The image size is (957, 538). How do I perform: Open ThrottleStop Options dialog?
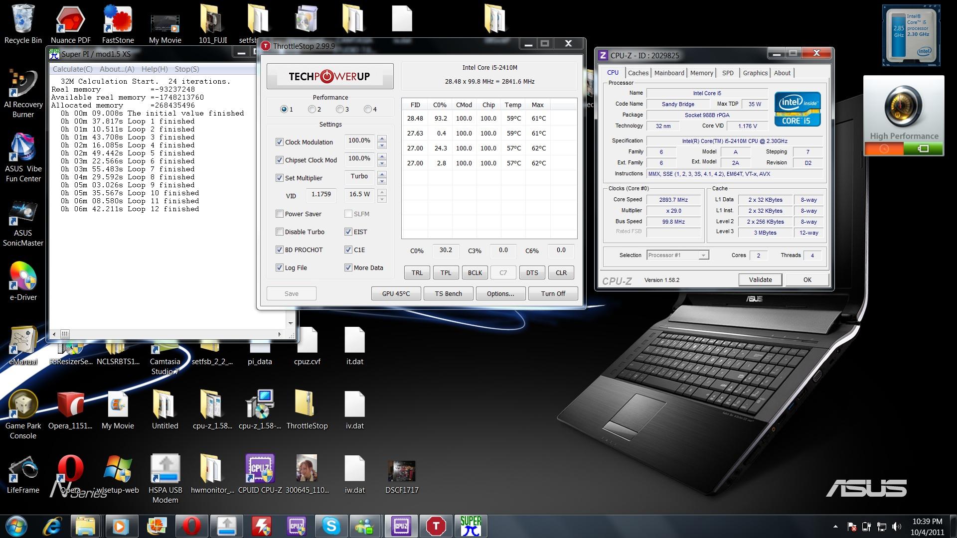pyautogui.click(x=500, y=293)
